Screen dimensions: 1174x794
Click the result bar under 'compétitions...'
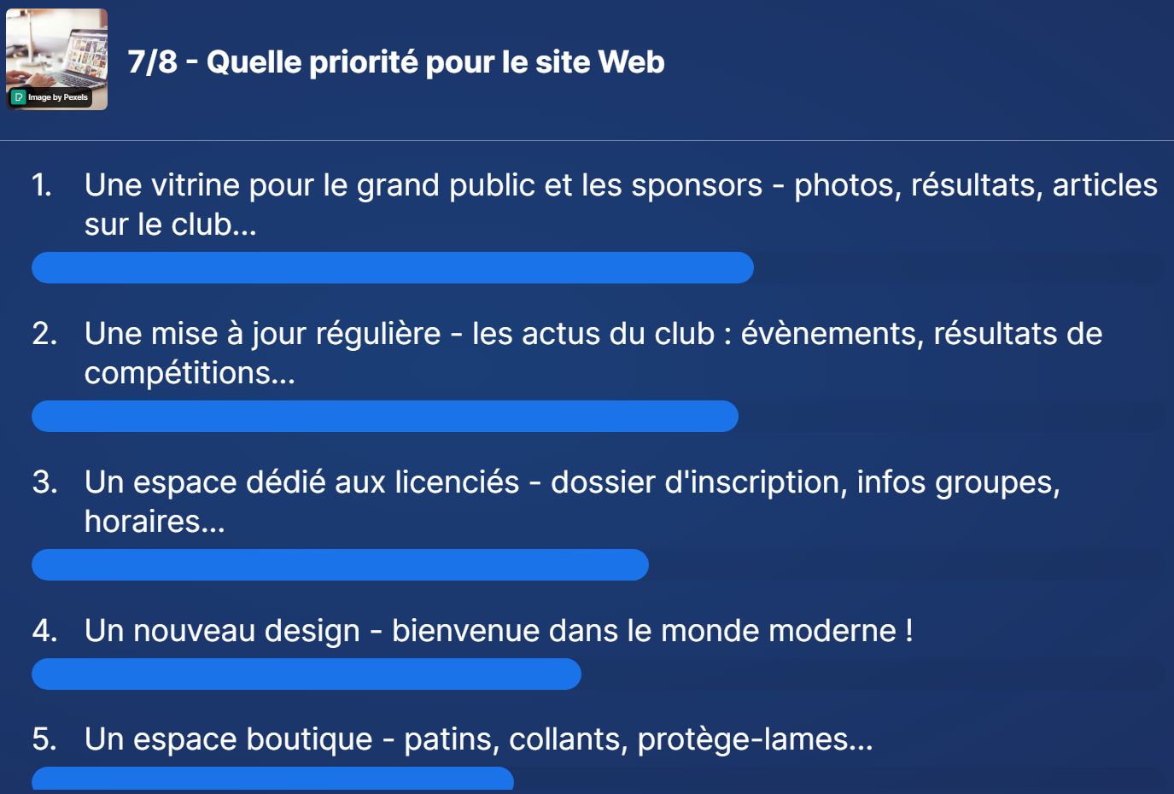pos(385,416)
